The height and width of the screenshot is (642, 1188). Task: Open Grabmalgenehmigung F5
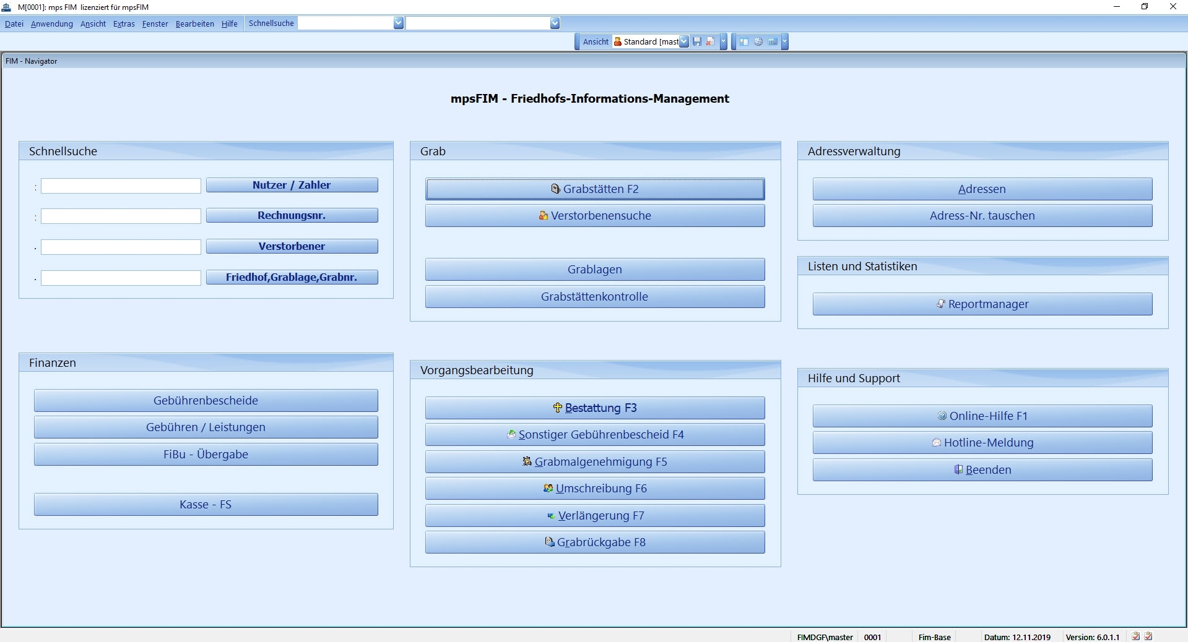click(x=595, y=462)
